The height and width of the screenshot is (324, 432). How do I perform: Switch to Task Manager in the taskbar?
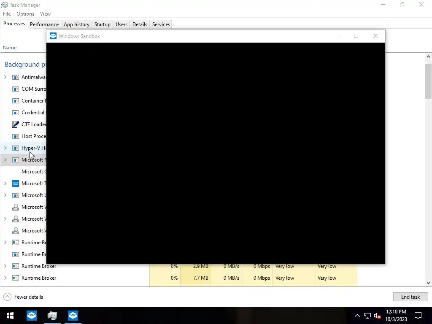tap(52, 316)
